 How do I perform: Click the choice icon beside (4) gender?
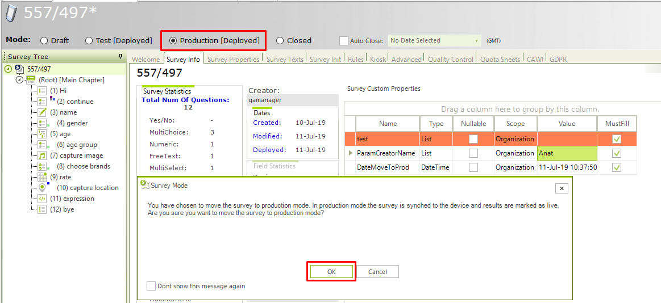click(41, 123)
